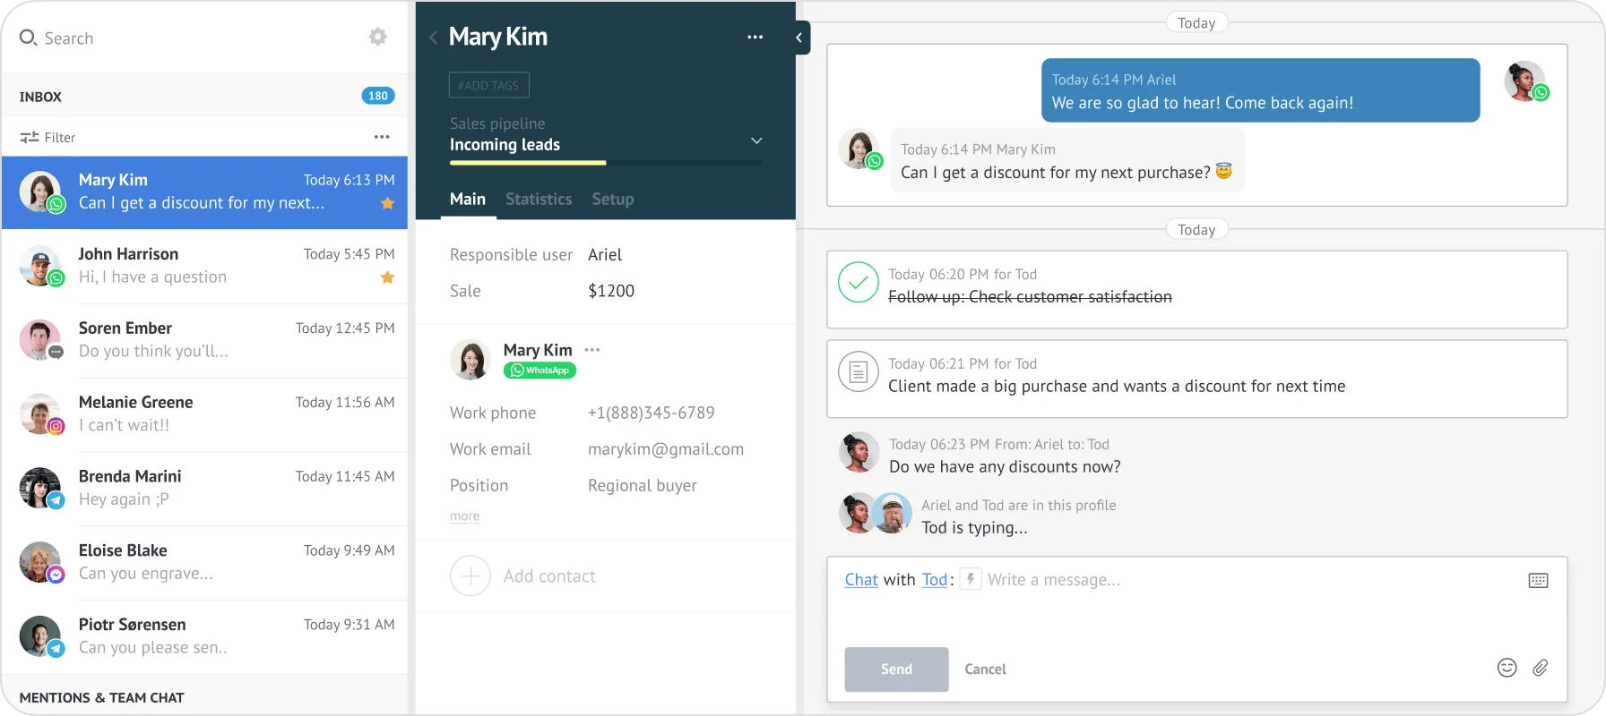Viewport: 1606px width, 716px height.
Task: Click the Send button
Action: tap(896, 669)
